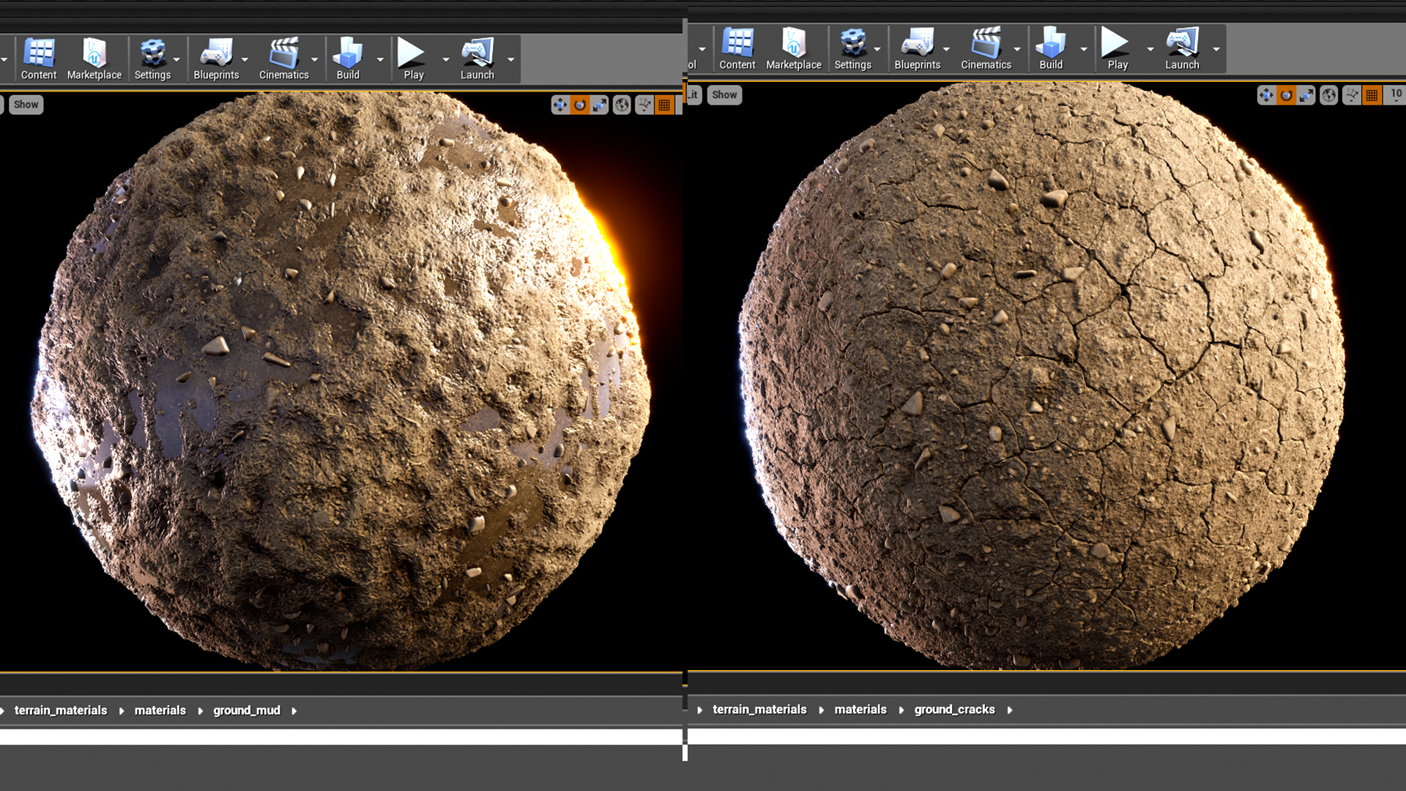Image resolution: width=1406 pixels, height=791 pixels.
Task: Click Launch icon in right window
Action: coord(1182,48)
